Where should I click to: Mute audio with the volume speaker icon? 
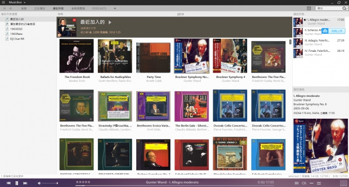click(x=39, y=183)
